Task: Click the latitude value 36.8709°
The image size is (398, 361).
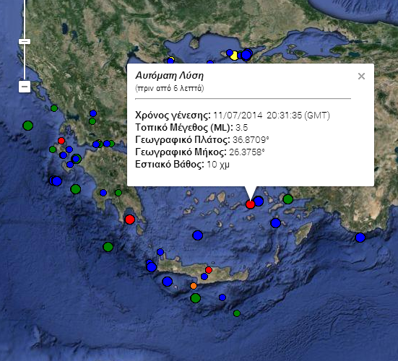Action: 251,140
